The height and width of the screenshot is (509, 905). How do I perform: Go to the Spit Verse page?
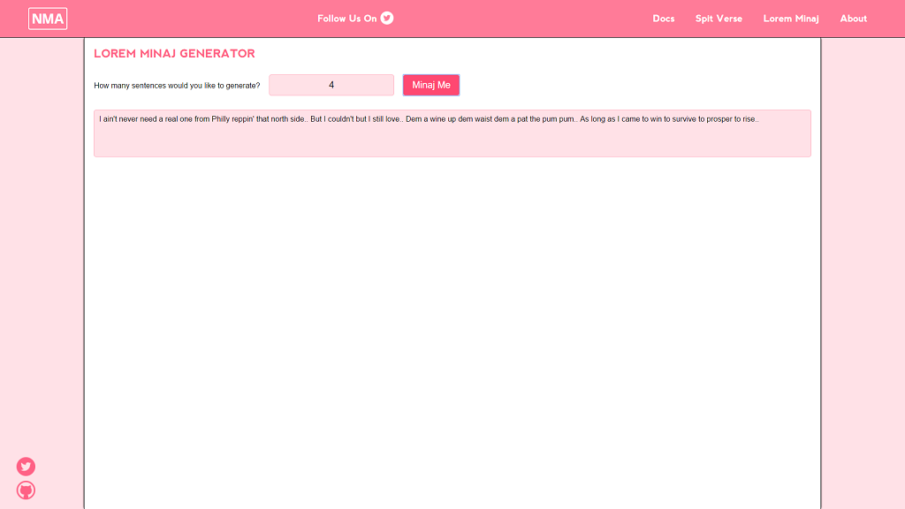tap(719, 19)
